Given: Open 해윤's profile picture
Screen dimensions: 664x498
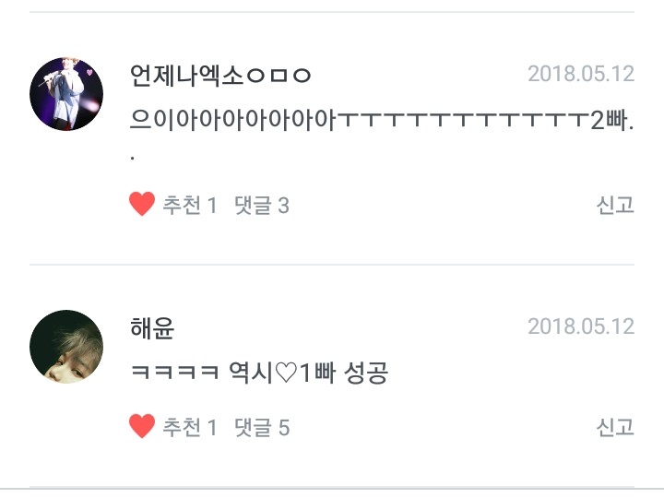Looking at the screenshot, I should (x=66, y=347).
